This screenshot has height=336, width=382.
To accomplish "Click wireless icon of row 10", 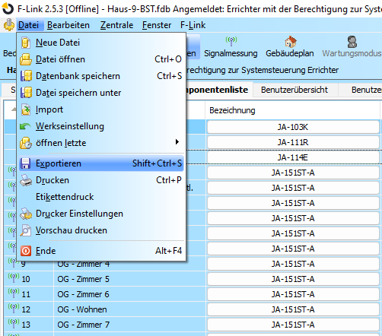I will 14,277.
